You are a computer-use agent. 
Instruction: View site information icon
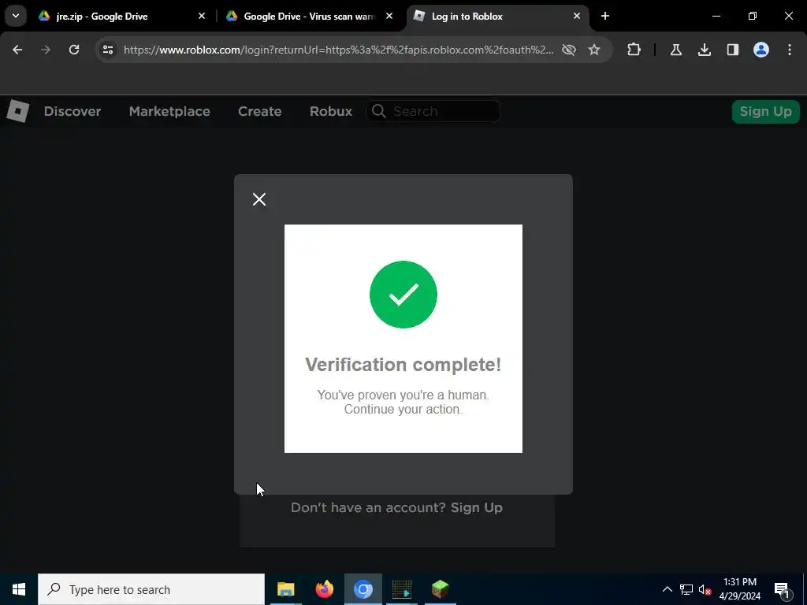click(x=107, y=50)
